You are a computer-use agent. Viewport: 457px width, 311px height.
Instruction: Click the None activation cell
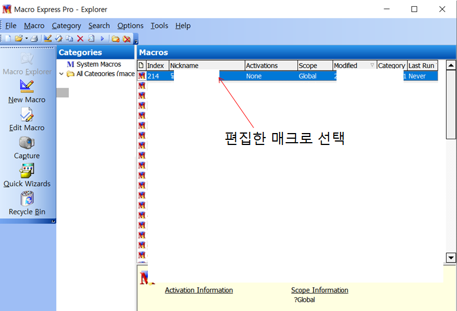(x=254, y=76)
